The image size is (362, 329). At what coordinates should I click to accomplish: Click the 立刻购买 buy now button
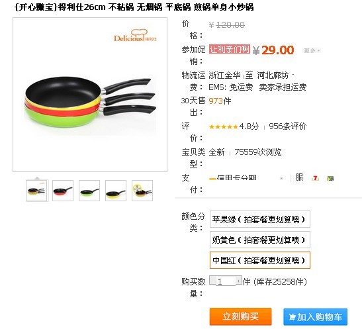240,316
